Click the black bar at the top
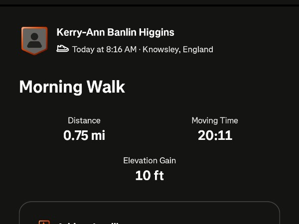The image size is (299, 224). pos(149,2)
